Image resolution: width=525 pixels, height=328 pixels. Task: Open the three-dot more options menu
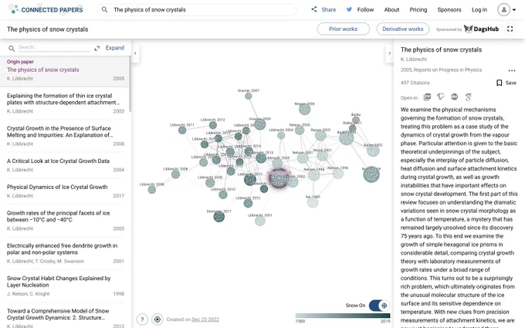point(512,71)
